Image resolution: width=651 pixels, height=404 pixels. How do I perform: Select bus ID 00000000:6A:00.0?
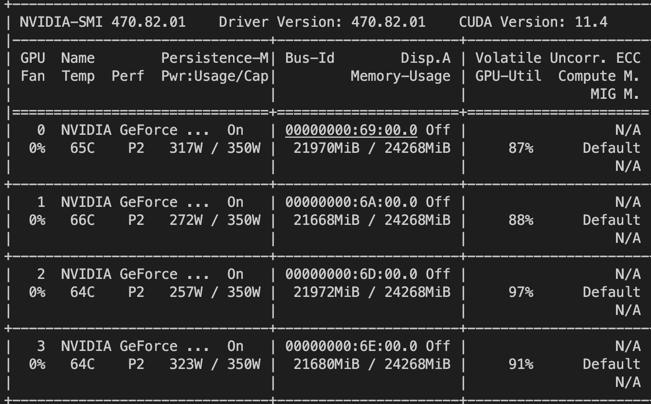pyautogui.click(x=351, y=202)
